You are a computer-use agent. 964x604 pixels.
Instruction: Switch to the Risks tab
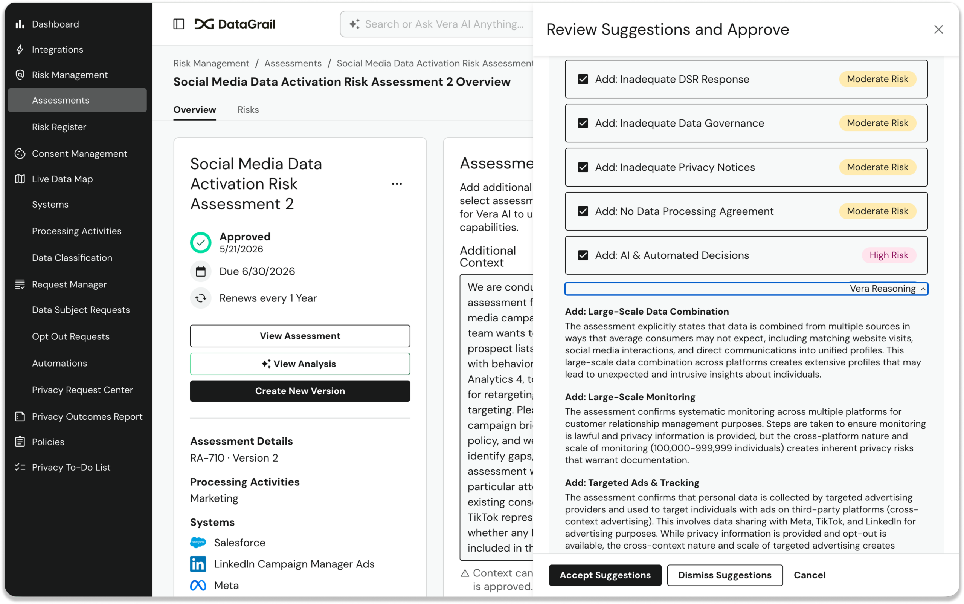[x=248, y=109]
